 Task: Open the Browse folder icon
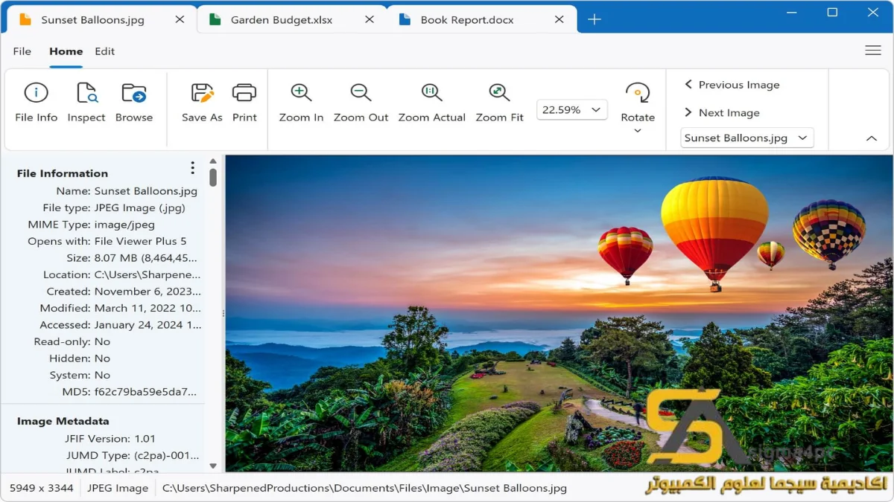pyautogui.click(x=134, y=93)
